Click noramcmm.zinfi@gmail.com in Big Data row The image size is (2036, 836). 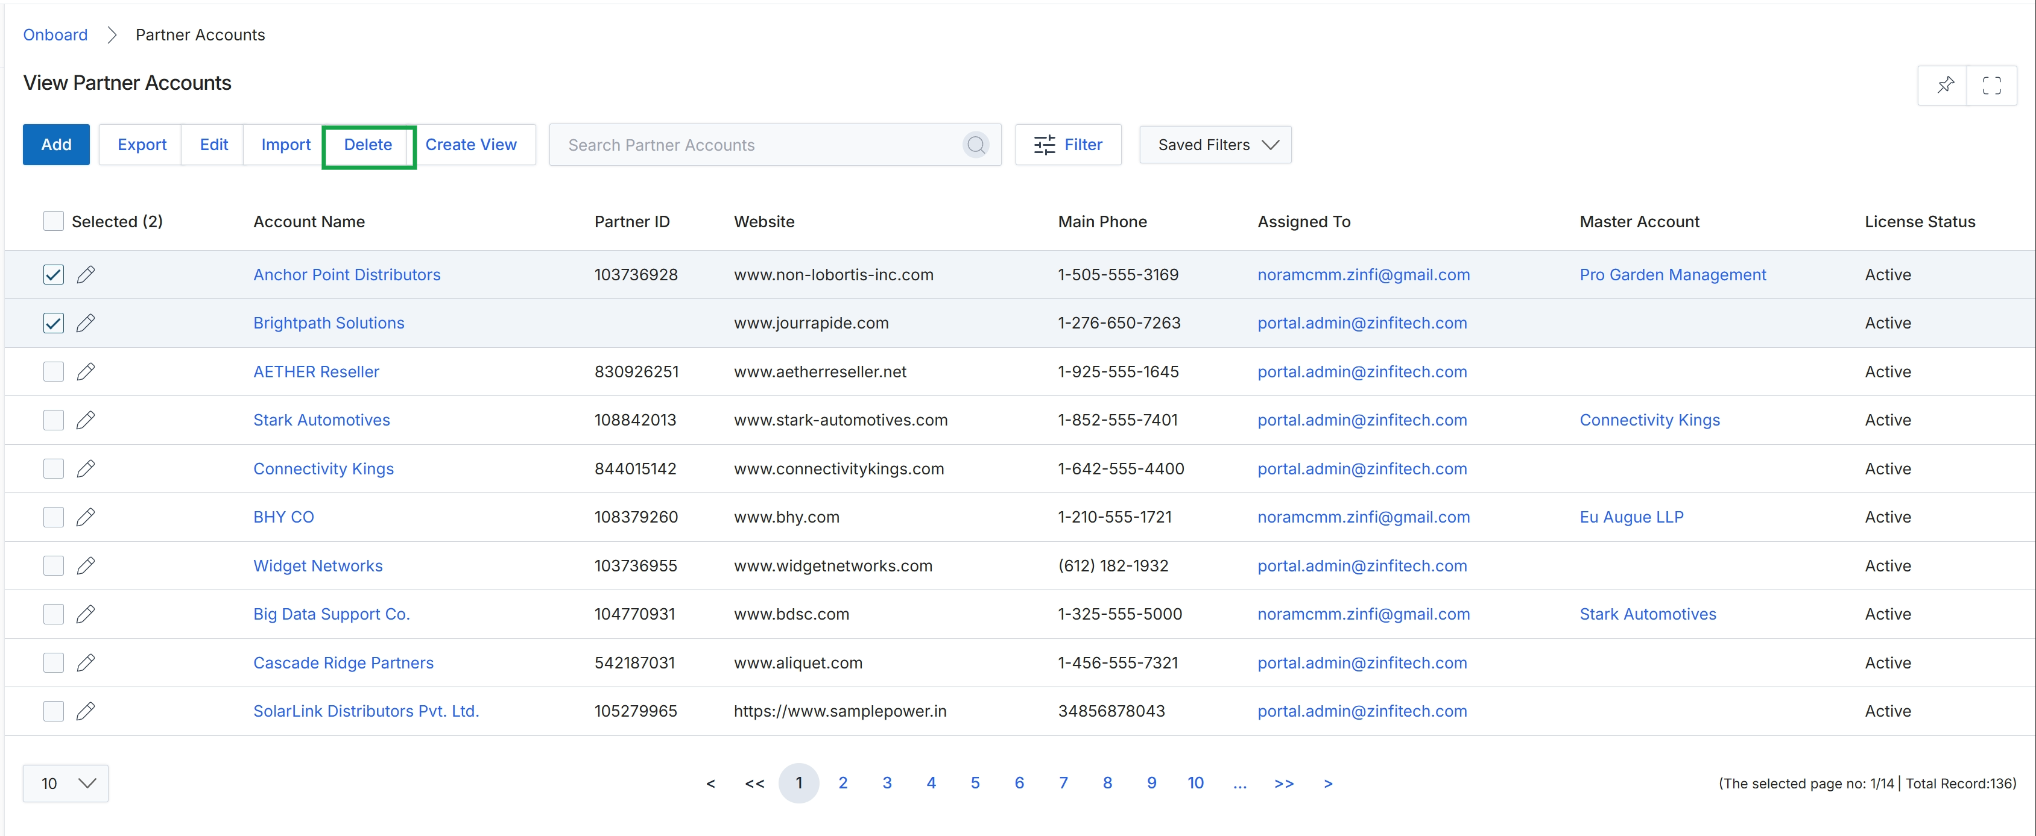(x=1364, y=614)
